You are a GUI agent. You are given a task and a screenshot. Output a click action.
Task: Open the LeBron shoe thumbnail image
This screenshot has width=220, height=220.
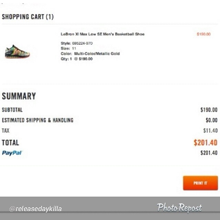click(17, 52)
